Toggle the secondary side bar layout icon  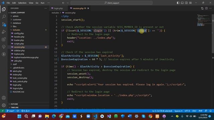[186, 3]
